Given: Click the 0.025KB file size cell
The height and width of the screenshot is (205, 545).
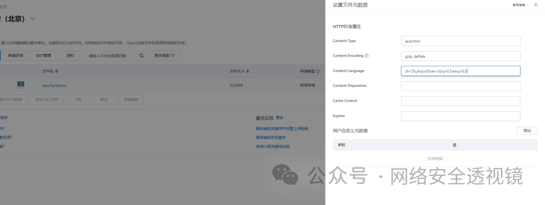Looking at the screenshot, I should coord(236,85).
